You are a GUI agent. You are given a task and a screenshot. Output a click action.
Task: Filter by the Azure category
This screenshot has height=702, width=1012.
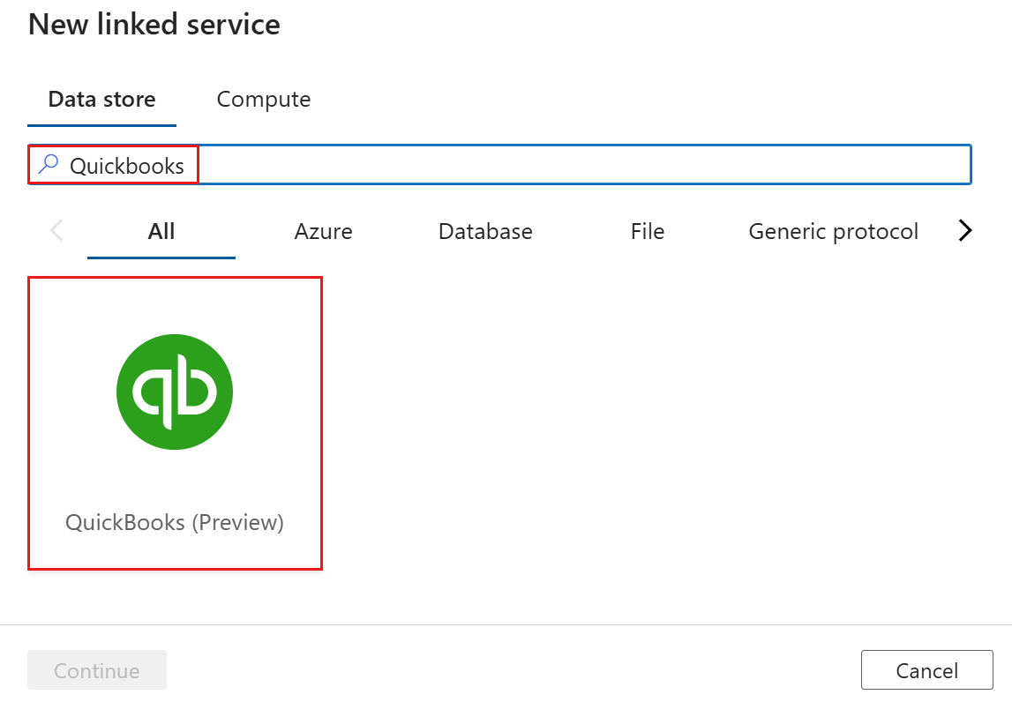point(323,231)
